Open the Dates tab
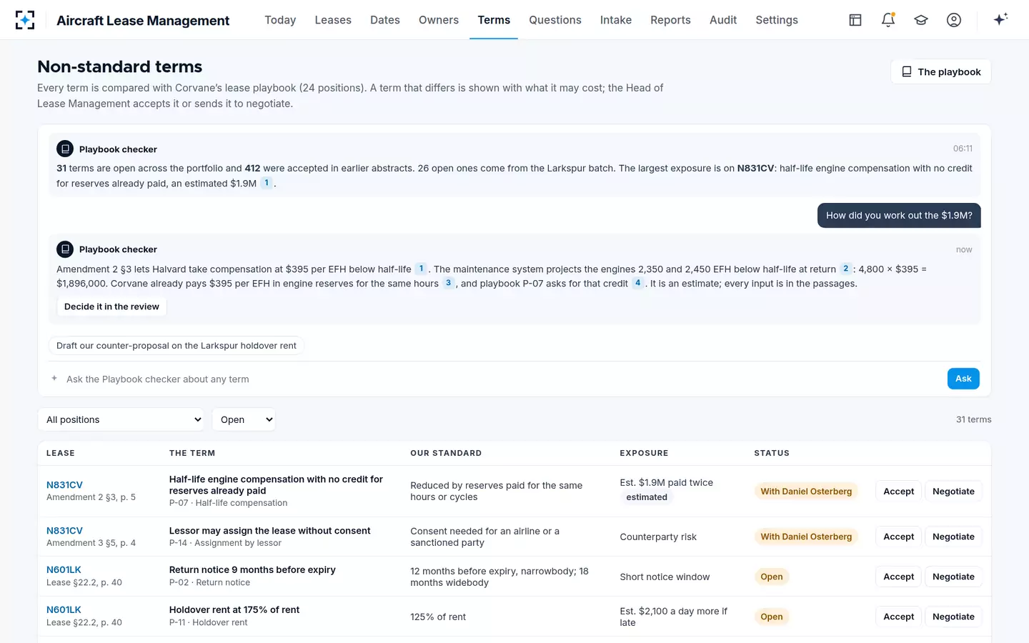Viewport: 1029px width, 643px height. [385, 20]
